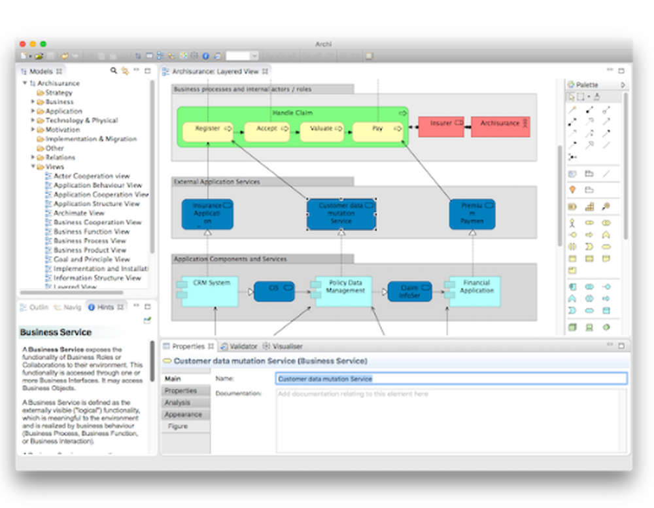The image size is (654, 508).
Task: Select the Capability staircase icon in Palette
Action: click(x=589, y=207)
